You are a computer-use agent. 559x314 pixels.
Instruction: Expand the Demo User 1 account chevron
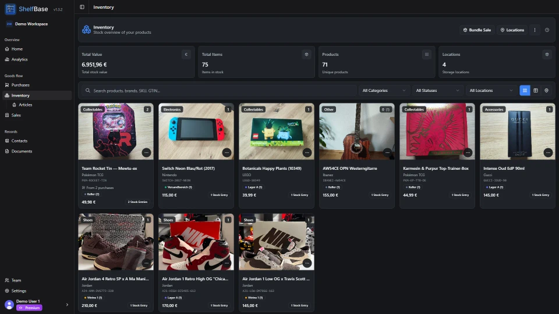click(x=67, y=305)
